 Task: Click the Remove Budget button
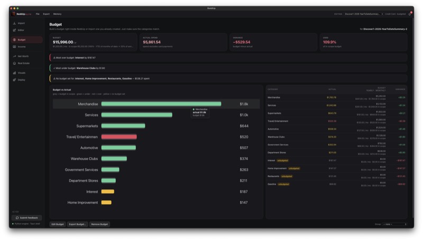pyautogui.click(x=99, y=224)
